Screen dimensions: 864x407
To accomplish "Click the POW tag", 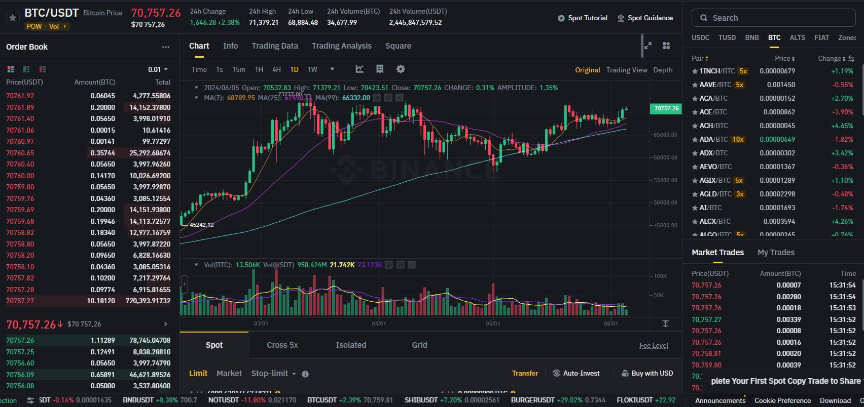I will coord(34,26).
